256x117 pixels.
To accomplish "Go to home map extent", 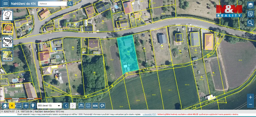I will [5, 106].
